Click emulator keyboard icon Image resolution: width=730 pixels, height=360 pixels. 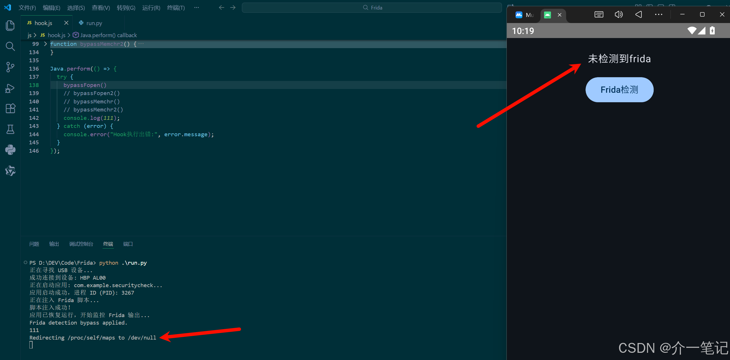[599, 14]
